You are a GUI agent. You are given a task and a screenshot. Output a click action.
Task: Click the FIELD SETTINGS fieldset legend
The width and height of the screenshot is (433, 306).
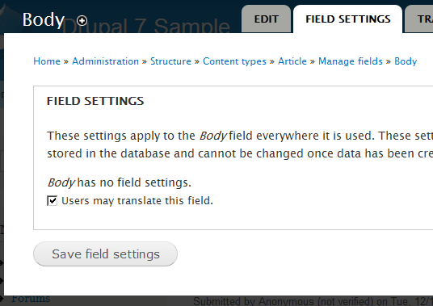click(95, 101)
